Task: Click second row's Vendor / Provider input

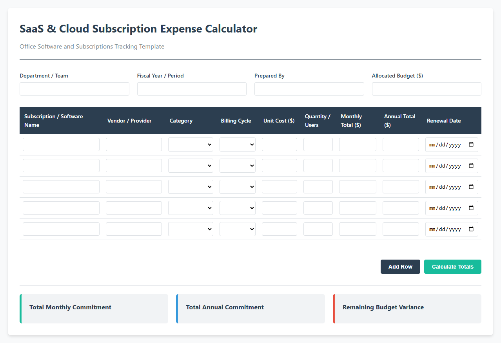Action: pyautogui.click(x=134, y=166)
